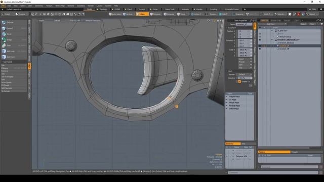Select the Particle Maps row
Image resolution: width=324 pixels, height=182 pixels.
pos(234,106)
